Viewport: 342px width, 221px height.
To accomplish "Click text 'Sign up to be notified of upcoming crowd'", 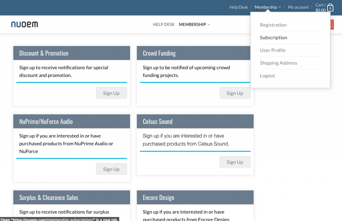I will click(186, 68).
